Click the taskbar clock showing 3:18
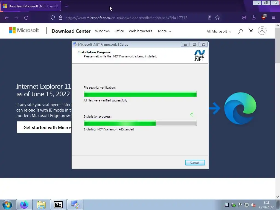 [266, 205]
